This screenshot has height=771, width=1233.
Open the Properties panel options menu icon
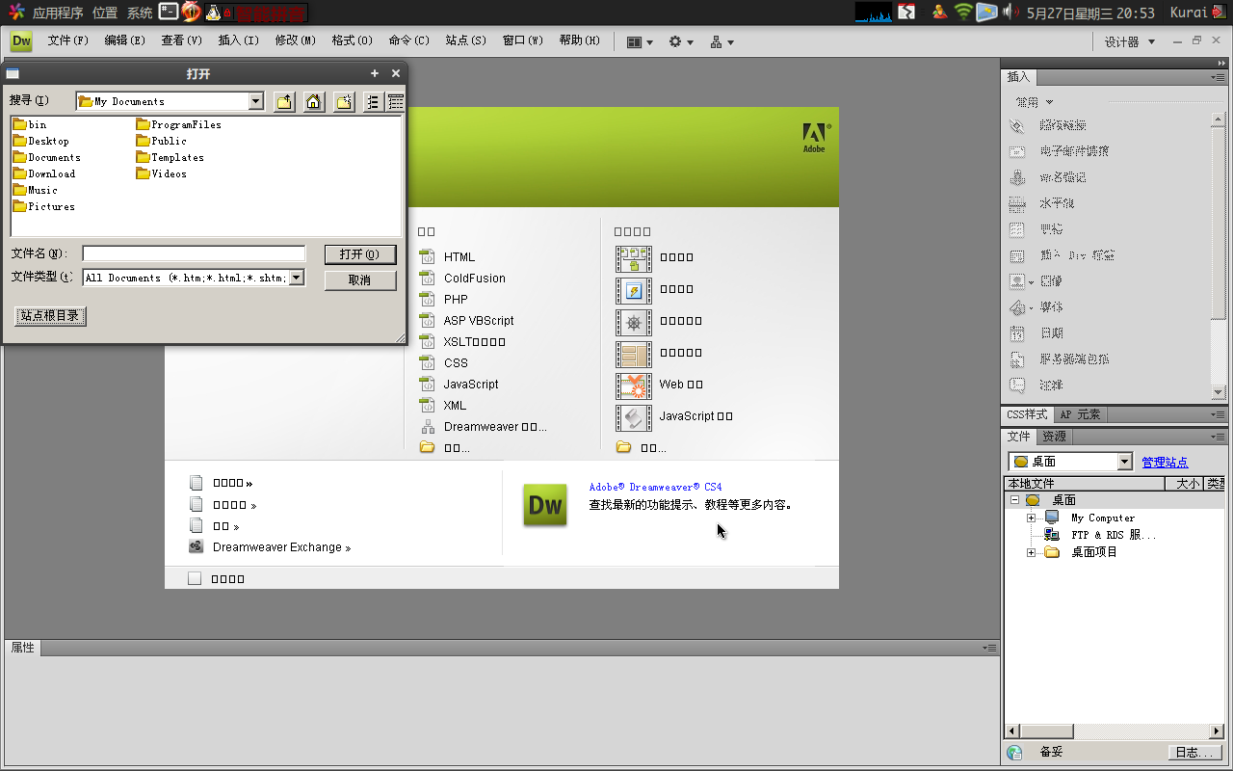click(989, 648)
